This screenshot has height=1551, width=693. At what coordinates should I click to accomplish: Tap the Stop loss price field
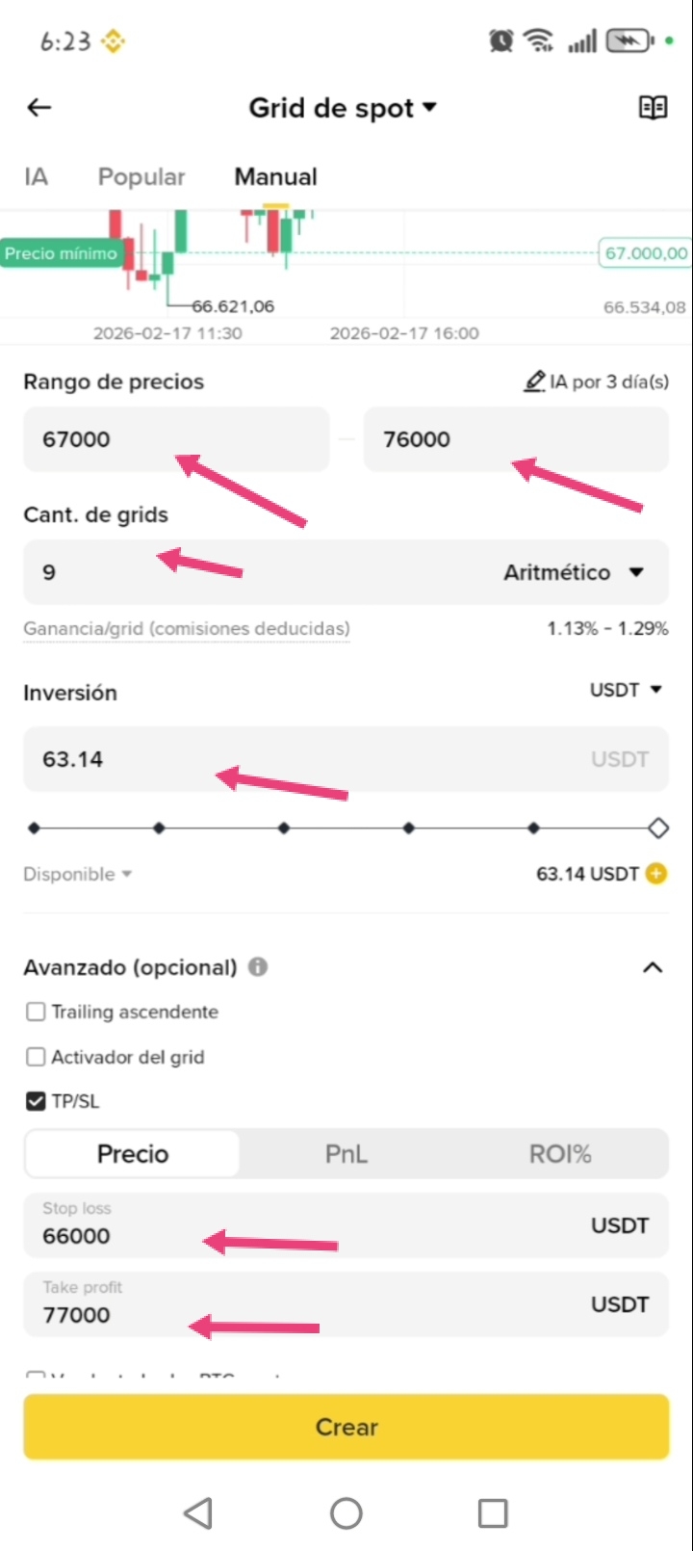(346, 1225)
